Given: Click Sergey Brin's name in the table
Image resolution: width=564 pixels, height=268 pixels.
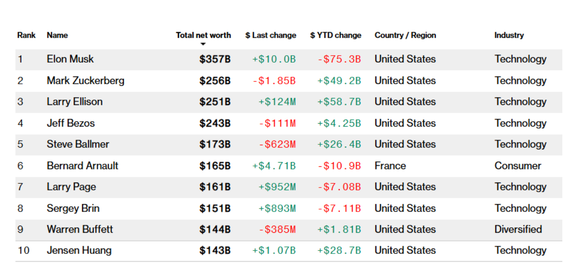Looking at the screenshot, I should (73, 208).
